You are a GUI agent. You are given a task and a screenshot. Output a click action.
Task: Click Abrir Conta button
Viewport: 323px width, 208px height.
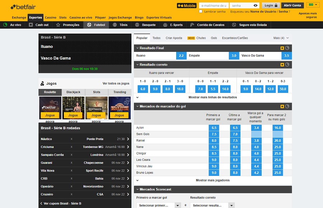coord(292,5)
